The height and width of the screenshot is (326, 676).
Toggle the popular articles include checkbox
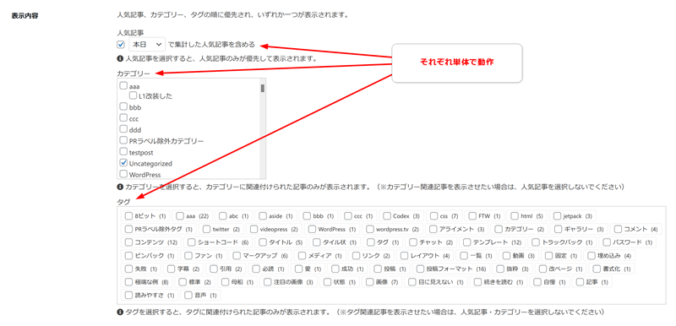point(121,44)
